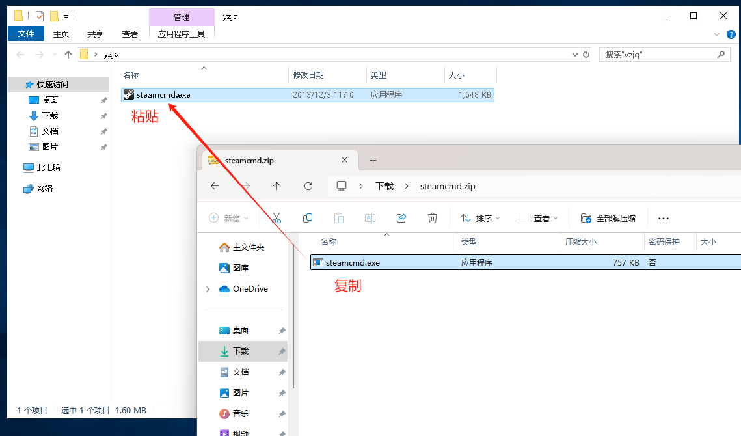Click the cut scissors icon in toolbar
Screen dimensions: 741x436
point(276,218)
